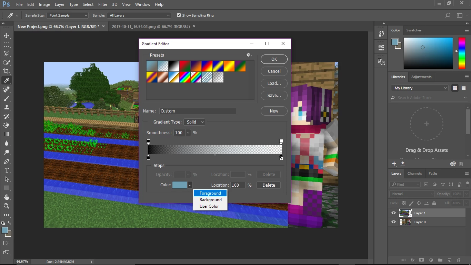Switch to the Swatches tab

414,30
